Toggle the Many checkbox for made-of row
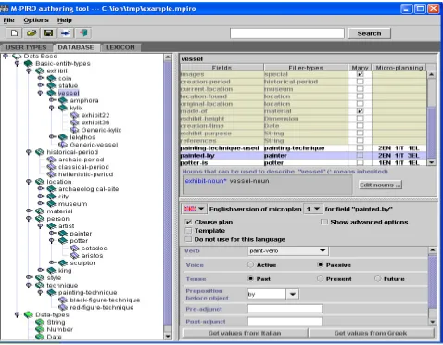 pos(361,111)
